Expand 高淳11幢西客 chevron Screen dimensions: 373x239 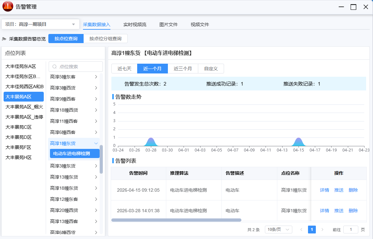[96, 121]
